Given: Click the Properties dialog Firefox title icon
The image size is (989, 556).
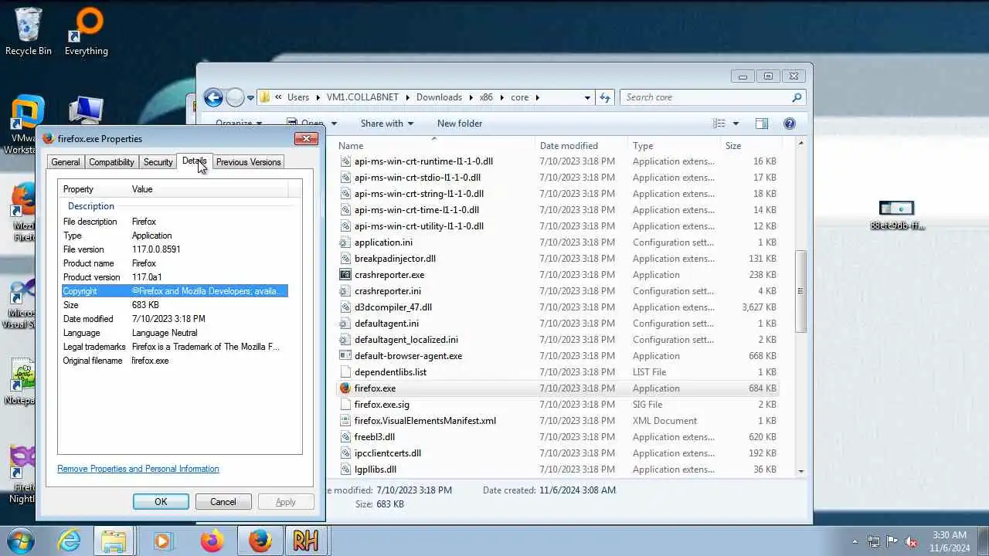Looking at the screenshot, I should pos(49,139).
